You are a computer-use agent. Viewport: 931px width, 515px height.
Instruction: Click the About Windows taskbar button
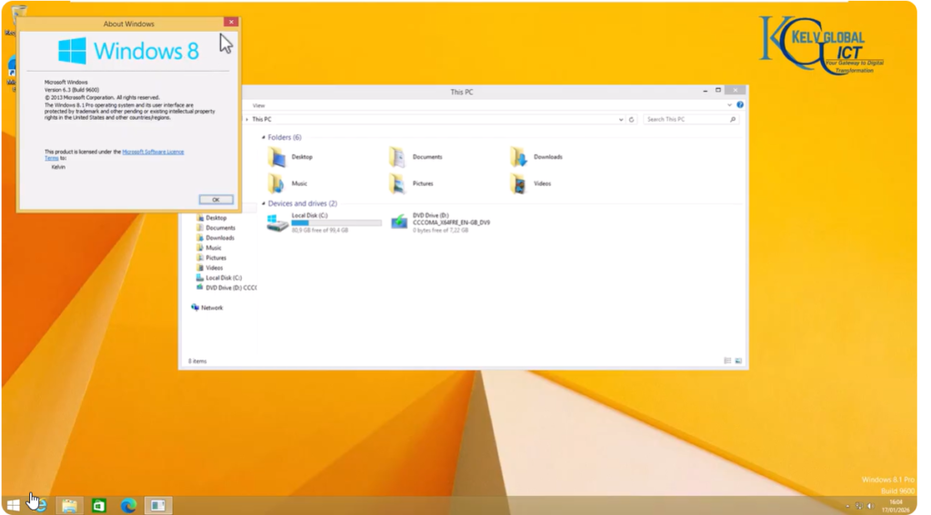coord(157,505)
